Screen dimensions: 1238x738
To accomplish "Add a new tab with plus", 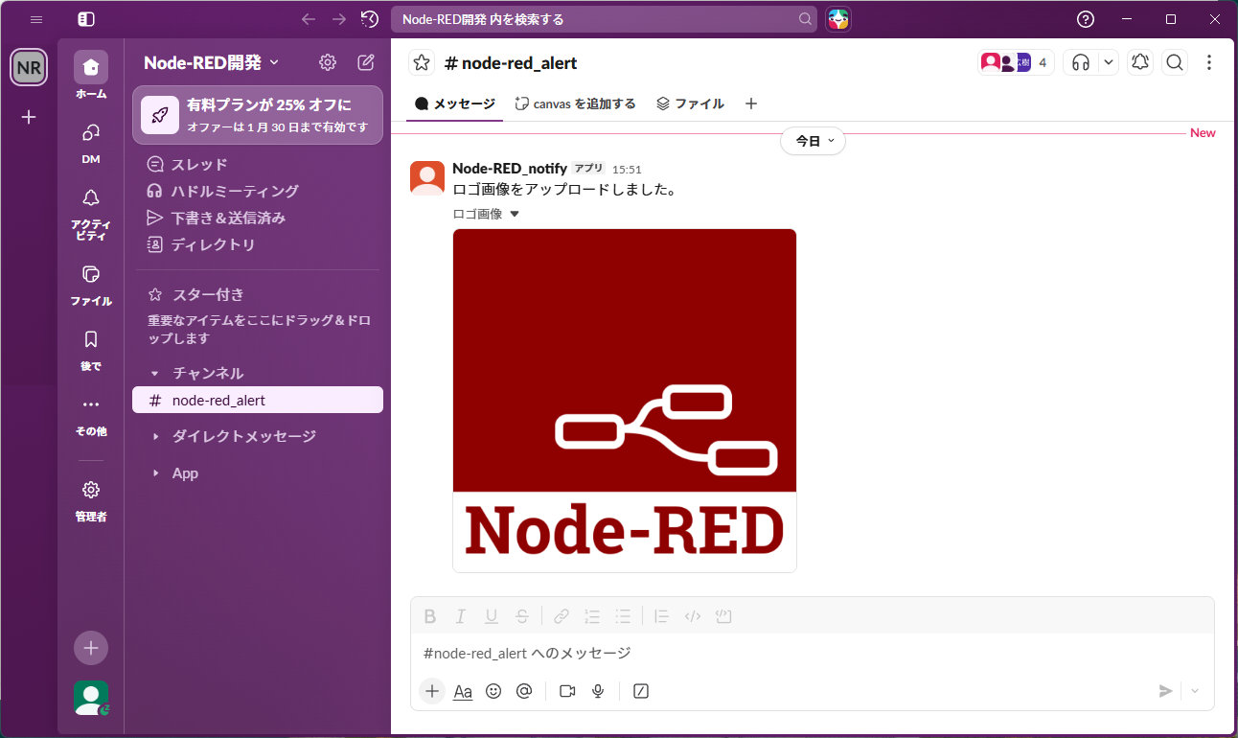I will pos(751,104).
